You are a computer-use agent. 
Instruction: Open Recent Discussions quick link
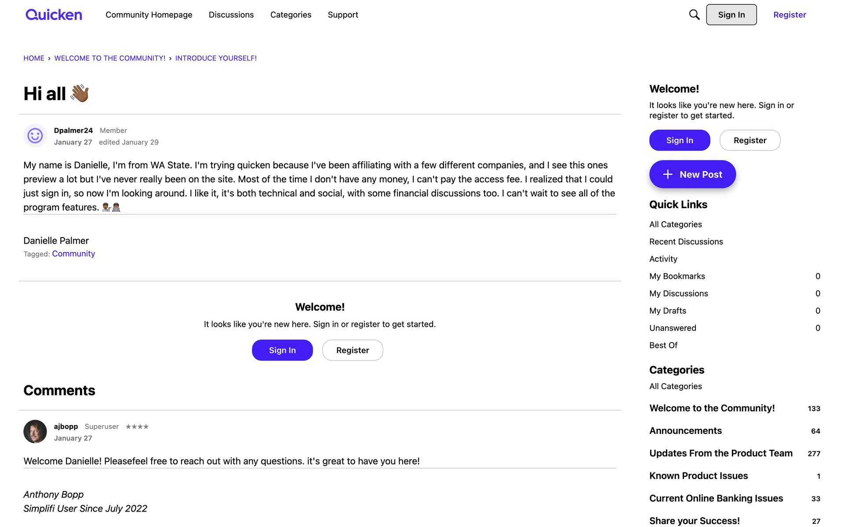[686, 242]
